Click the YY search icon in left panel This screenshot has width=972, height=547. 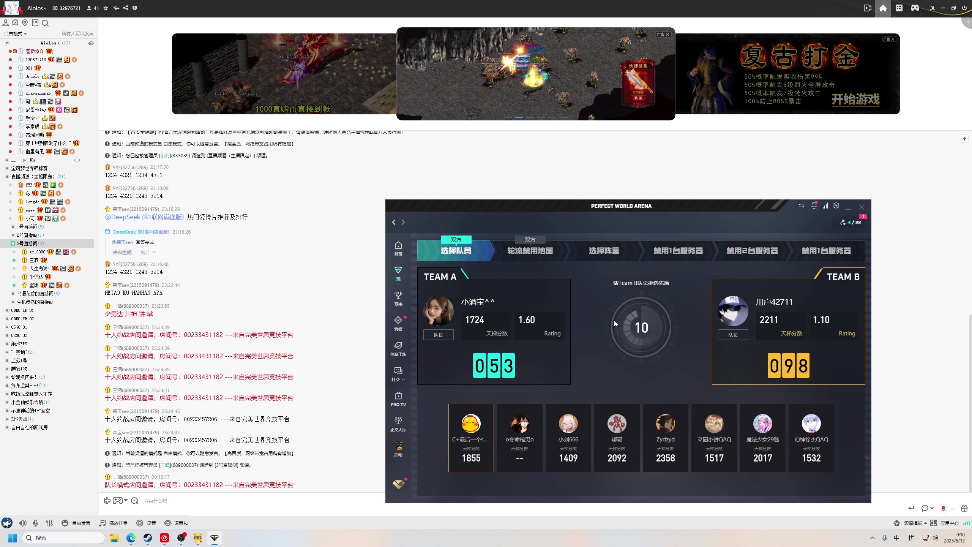tap(45, 23)
